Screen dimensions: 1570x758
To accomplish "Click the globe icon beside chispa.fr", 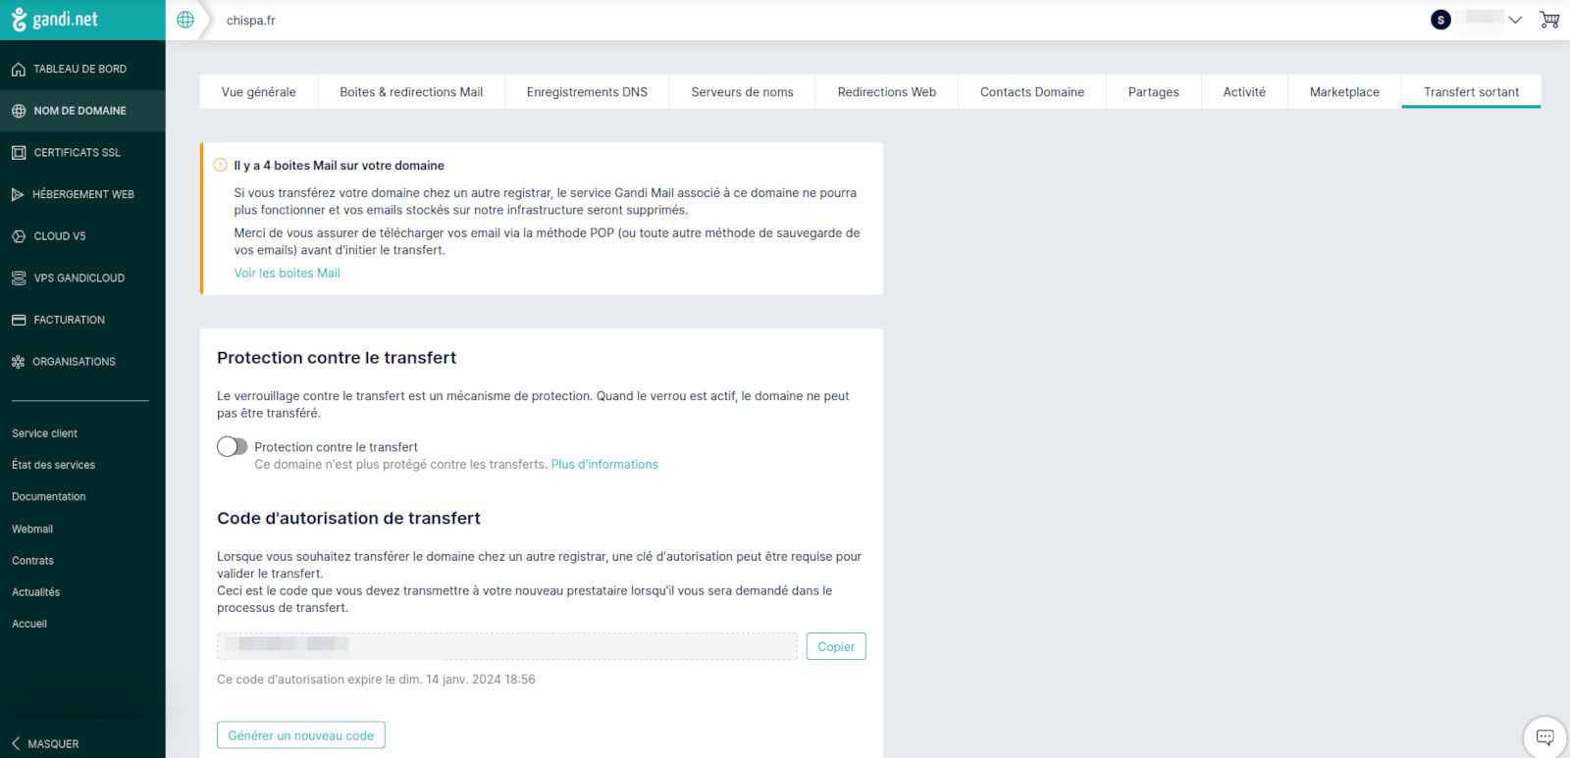I will coord(185,20).
